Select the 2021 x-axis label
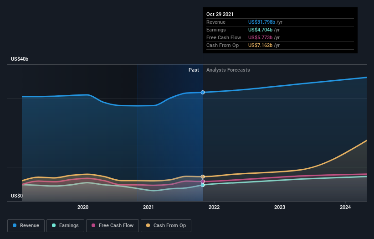The image size is (374, 239). click(x=149, y=207)
